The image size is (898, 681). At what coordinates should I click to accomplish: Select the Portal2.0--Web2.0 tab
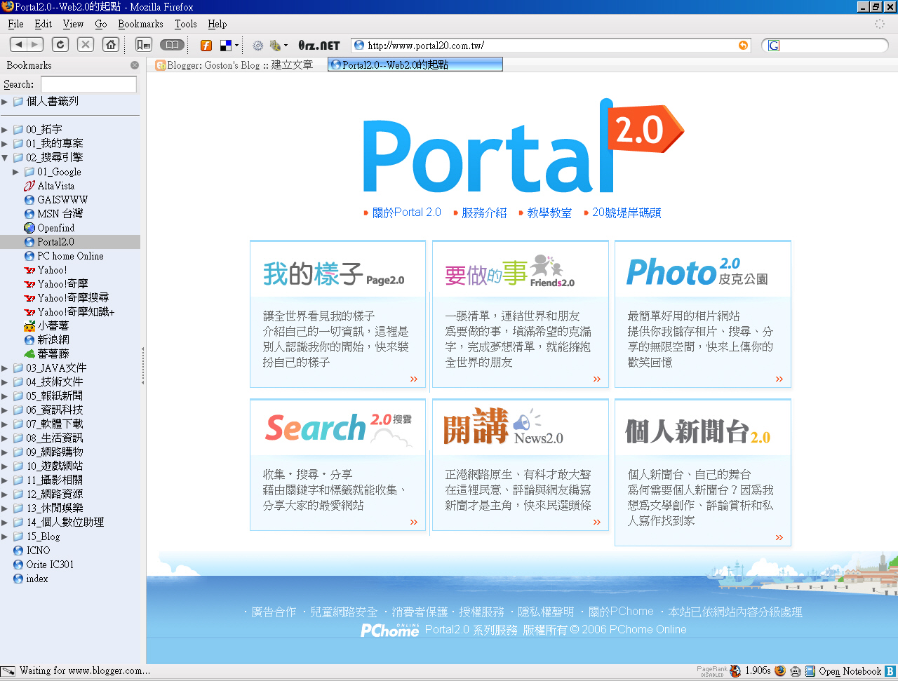[415, 65]
